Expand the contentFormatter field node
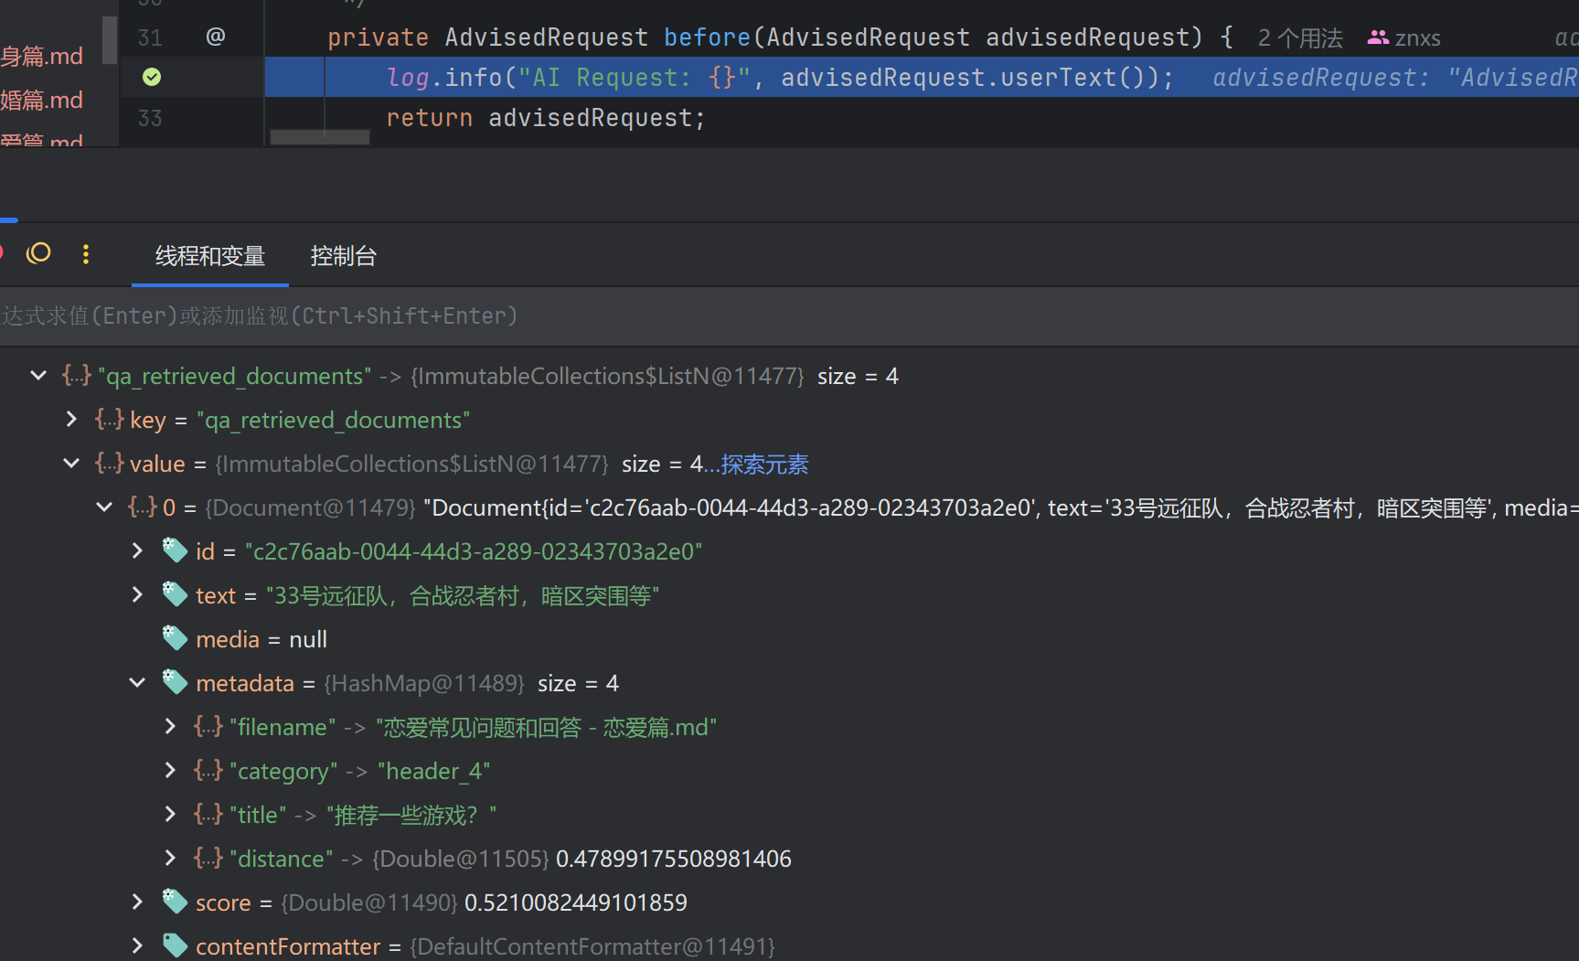The width and height of the screenshot is (1579, 961). point(137,945)
